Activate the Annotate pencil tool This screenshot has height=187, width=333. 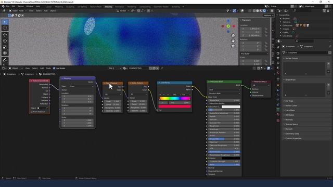pos(5,60)
